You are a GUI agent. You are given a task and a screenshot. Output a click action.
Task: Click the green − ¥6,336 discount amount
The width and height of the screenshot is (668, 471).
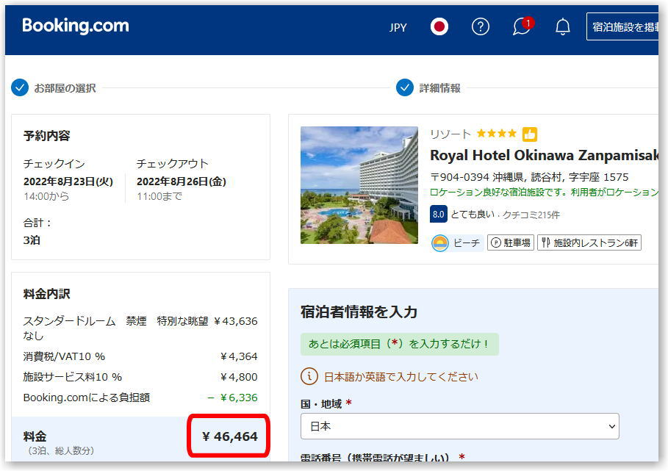click(x=232, y=398)
